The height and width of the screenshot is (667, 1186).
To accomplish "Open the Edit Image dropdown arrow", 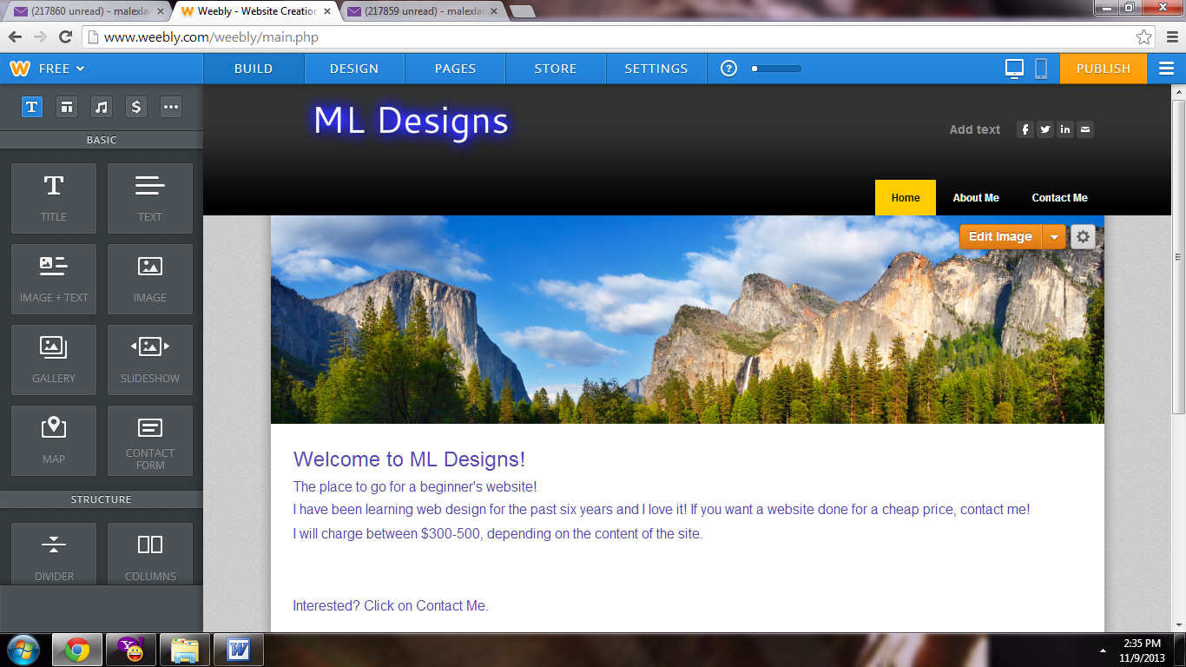I will (1054, 236).
